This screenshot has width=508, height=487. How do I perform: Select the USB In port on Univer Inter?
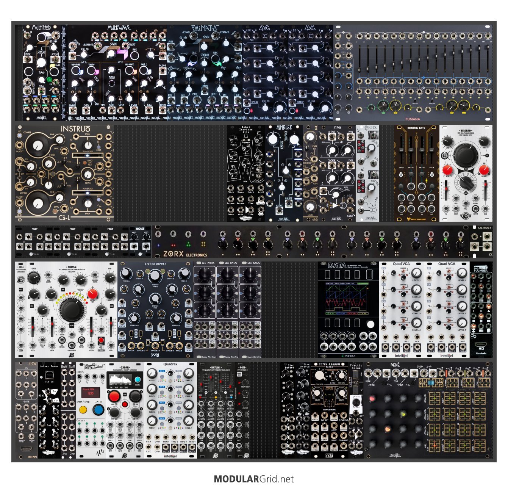49,375
